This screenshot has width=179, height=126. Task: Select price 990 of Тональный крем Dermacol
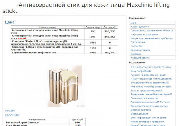[77, 122]
